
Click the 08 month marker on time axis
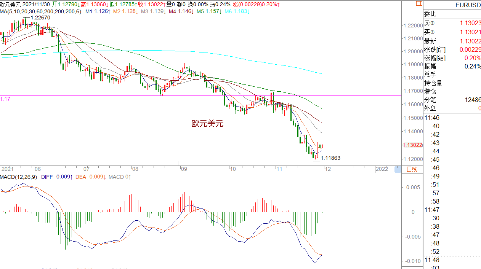coord(135,169)
